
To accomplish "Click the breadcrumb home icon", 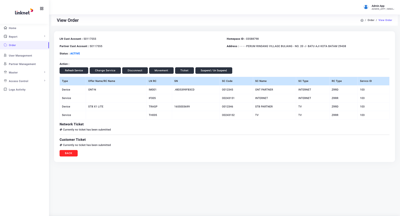I will click(362, 20).
